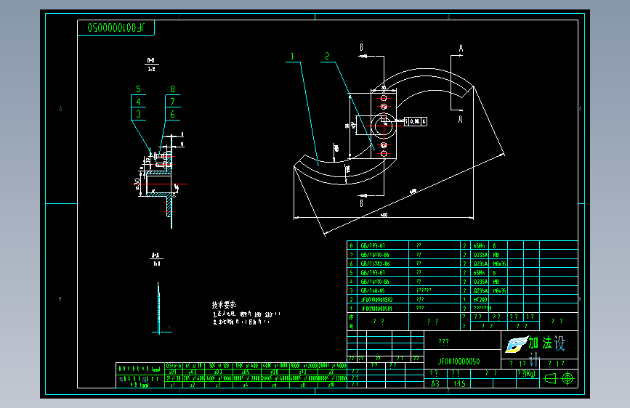Screen dimensions: 630x408
Task: Click the first-angle projection symbol in title block
Action: point(559,378)
